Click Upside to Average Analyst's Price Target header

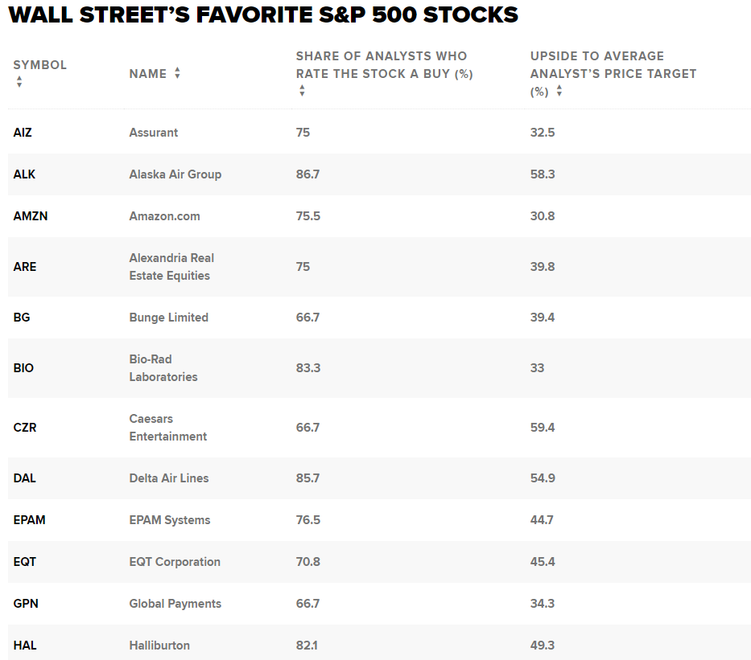tap(613, 74)
